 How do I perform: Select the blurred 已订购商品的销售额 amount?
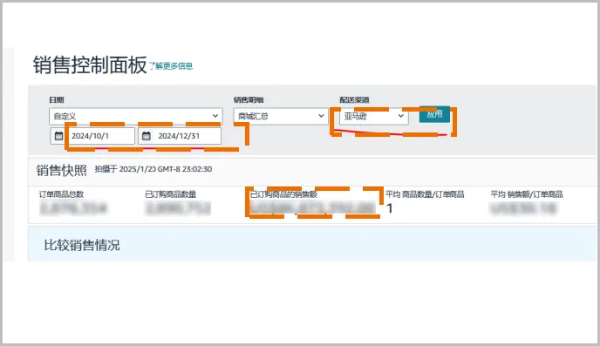[312, 207]
